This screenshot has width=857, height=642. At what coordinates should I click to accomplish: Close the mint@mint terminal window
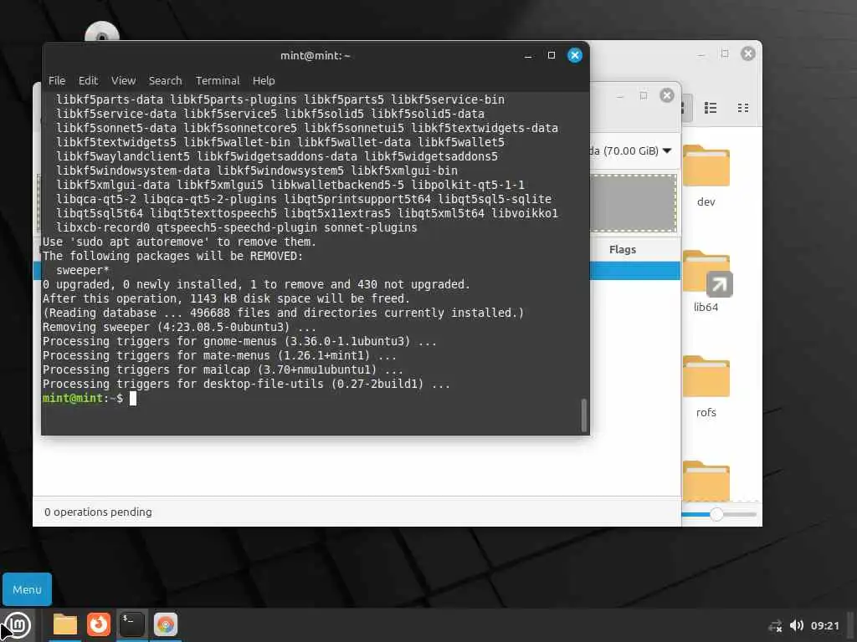tap(575, 55)
